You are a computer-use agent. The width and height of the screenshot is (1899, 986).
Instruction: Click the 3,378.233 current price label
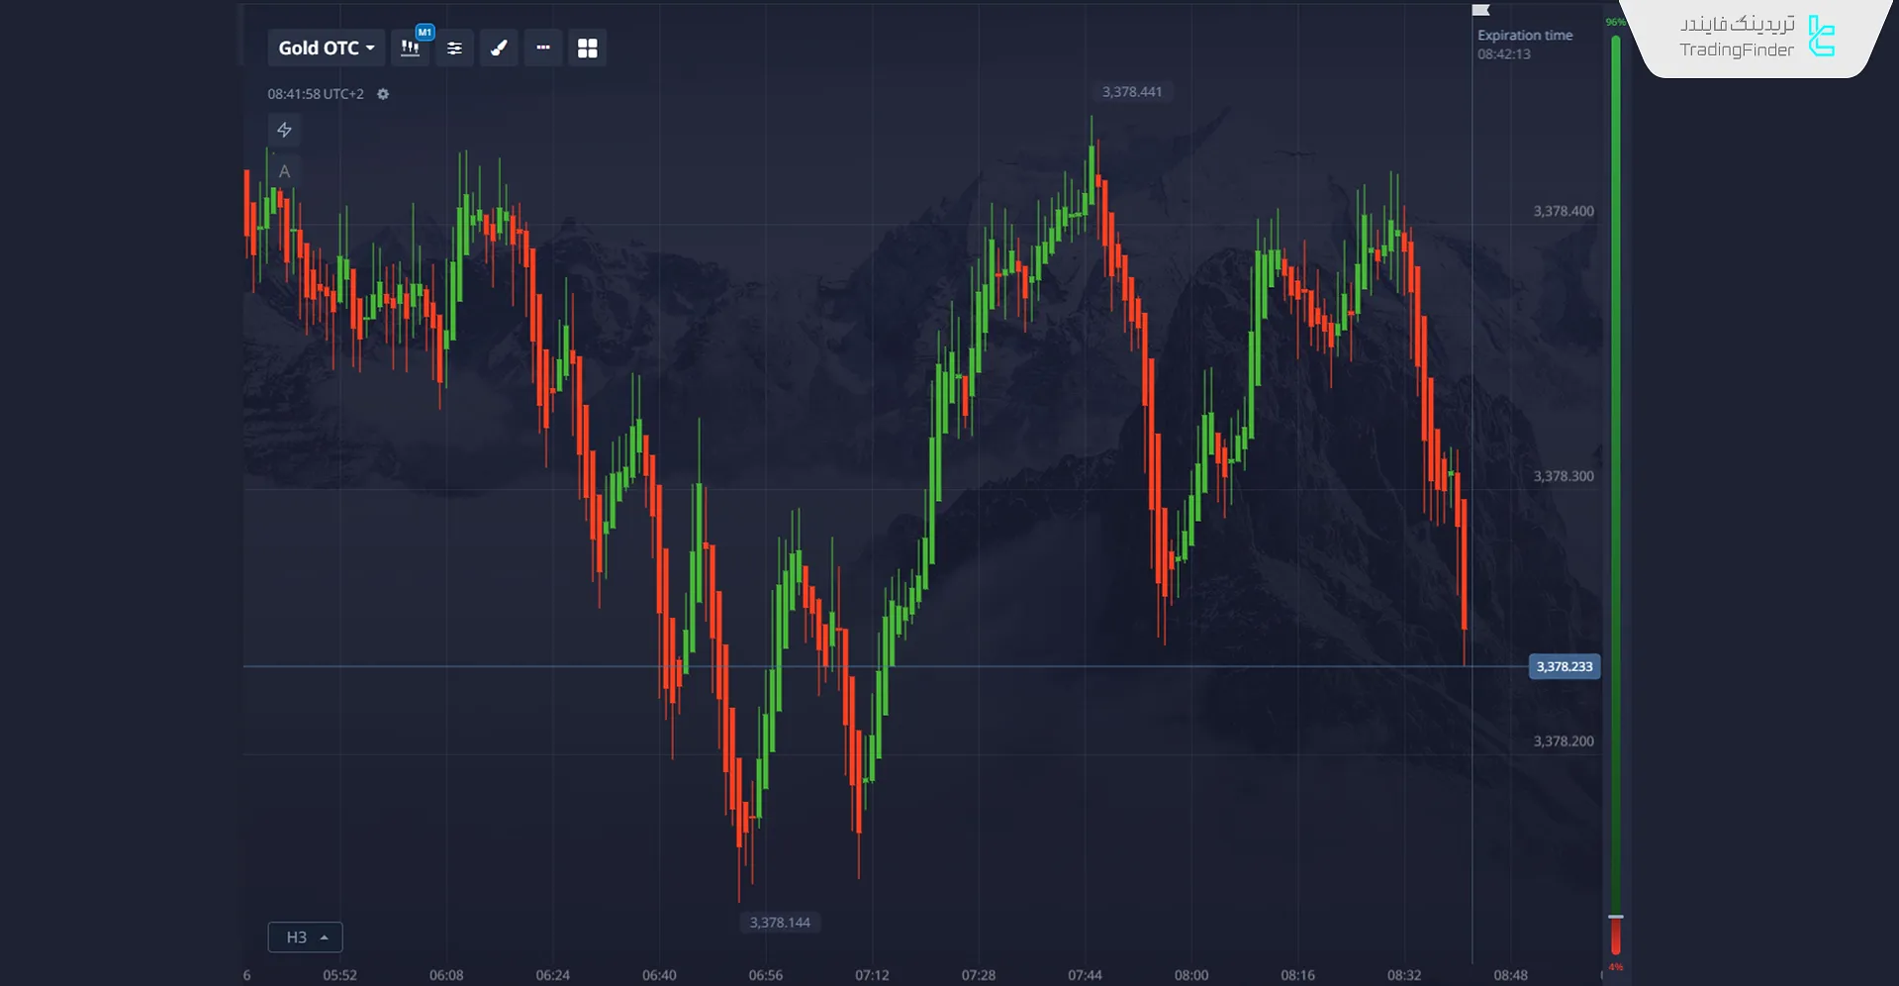coord(1564,666)
